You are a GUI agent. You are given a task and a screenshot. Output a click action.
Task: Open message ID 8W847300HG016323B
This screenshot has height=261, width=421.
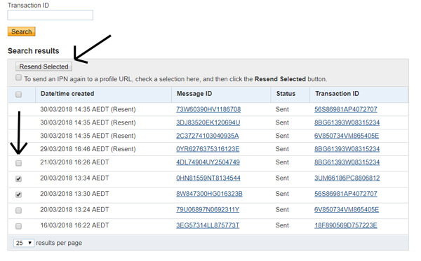click(x=209, y=194)
